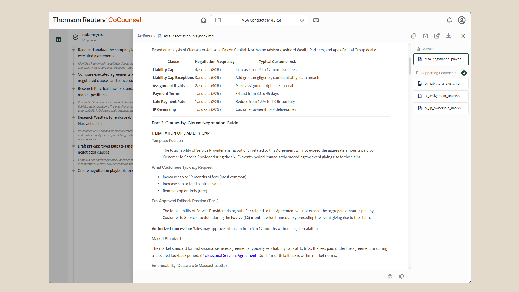The image size is (519, 292).
Task: Open notifications bell
Action: [x=449, y=20]
